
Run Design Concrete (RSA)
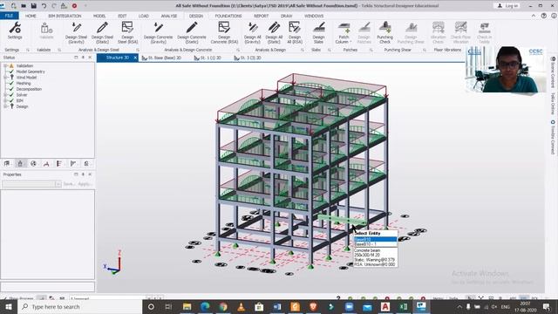click(224, 32)
